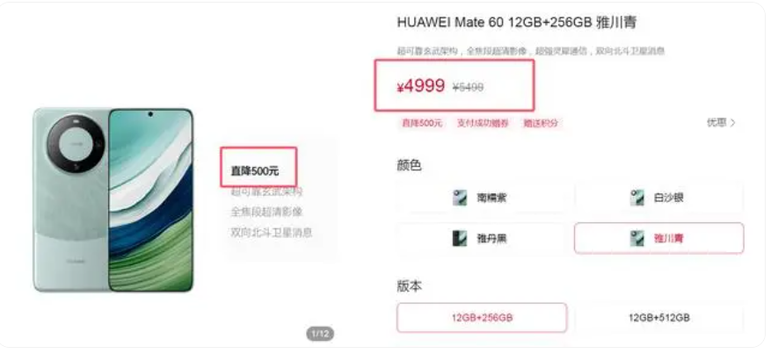Select the 12GB+256GB version option
This screenshot has width=778, height=361.
point(482,318)
